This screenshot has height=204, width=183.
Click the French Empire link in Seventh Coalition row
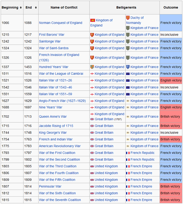[x=141, y=200]
